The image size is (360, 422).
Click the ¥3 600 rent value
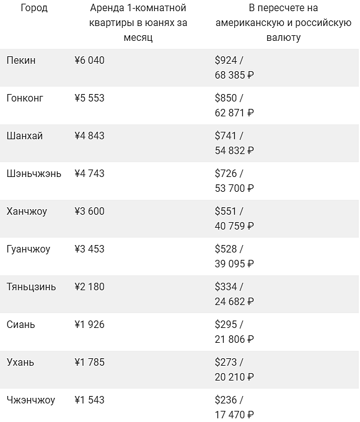tap(89, 211)
